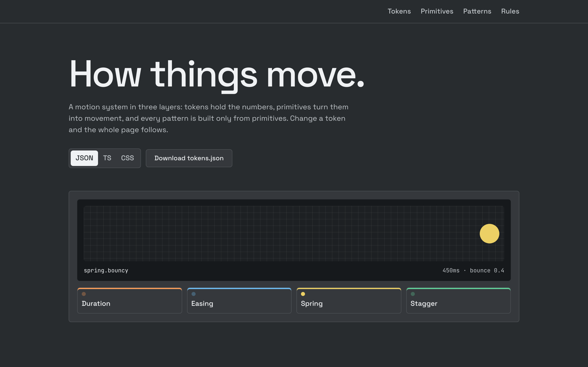Select the Stagger token card

pyautogui.click(x=458, y=301)
